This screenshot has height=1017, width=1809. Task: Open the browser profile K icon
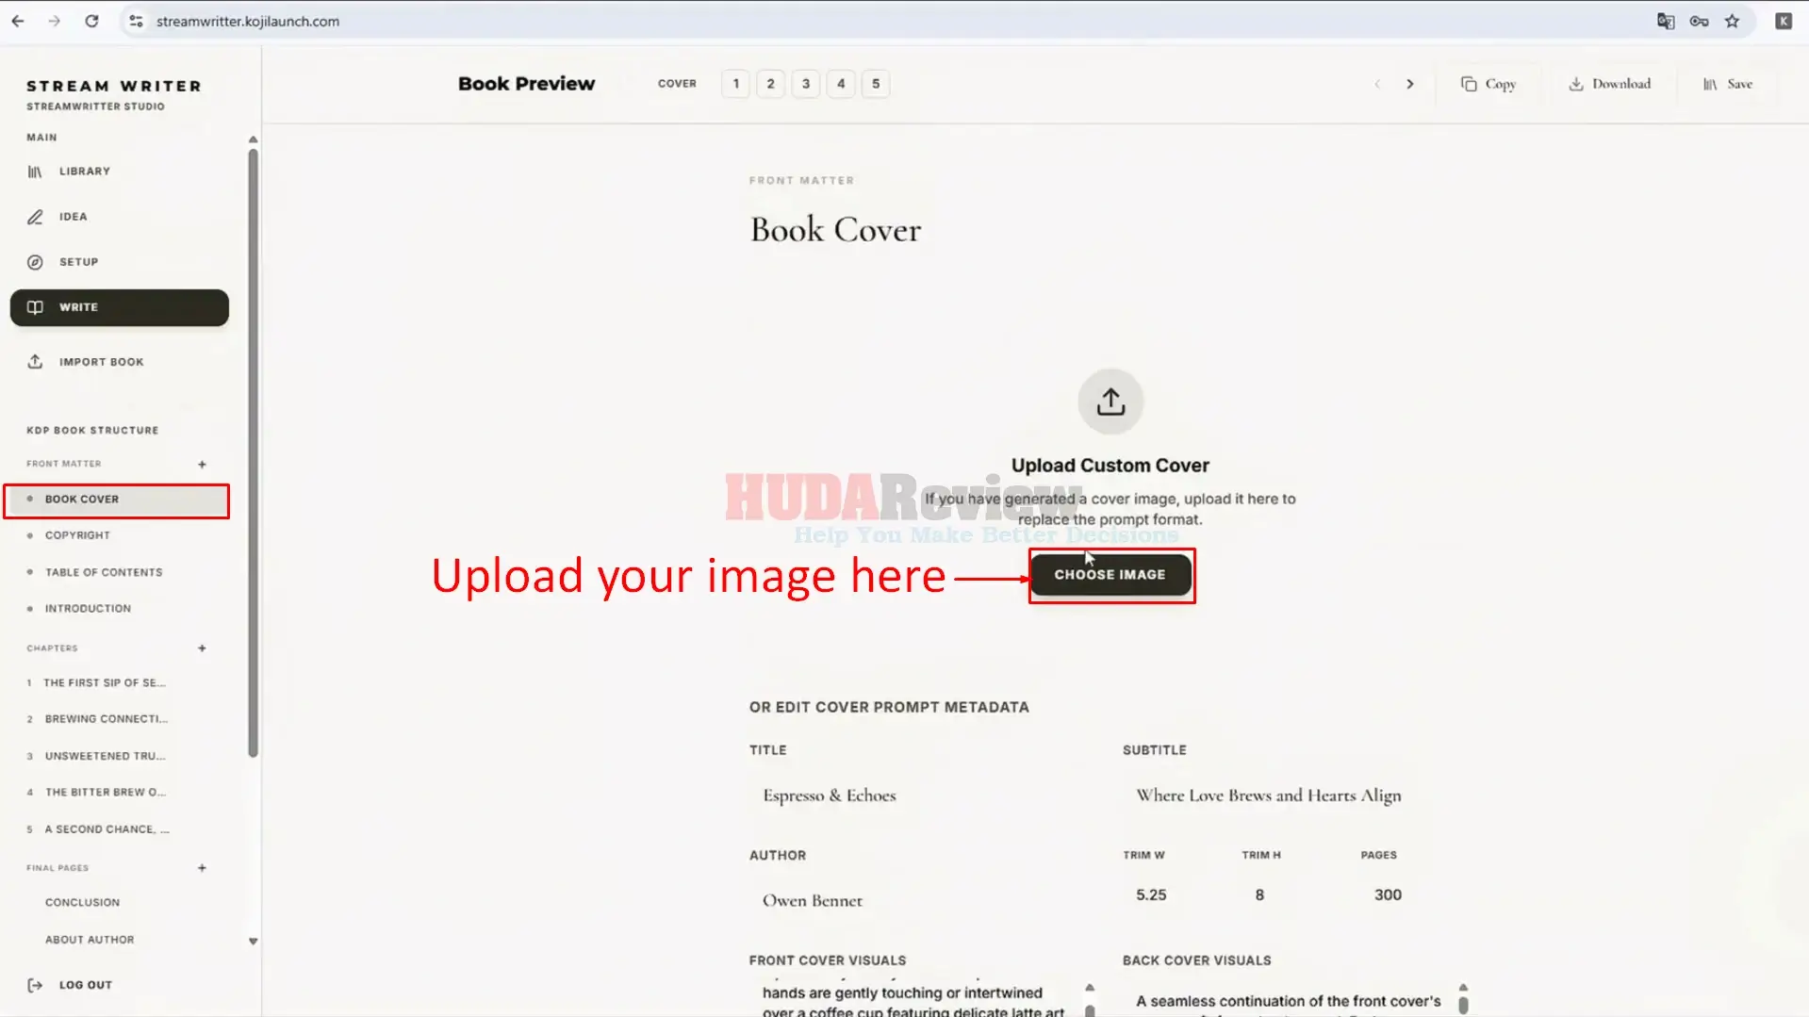[1784, 21]
